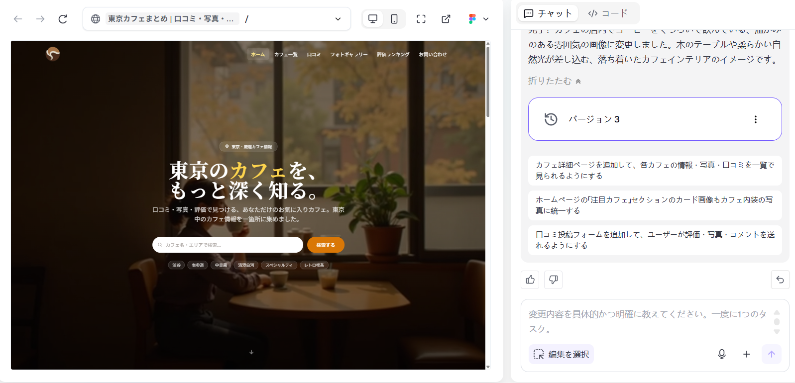Open カフェ一覧 in site navigation

tap(286, 55)
